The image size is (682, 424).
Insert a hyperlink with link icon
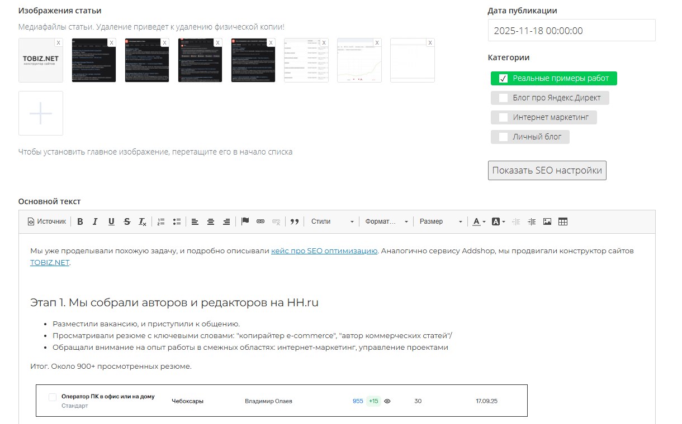point(261,221)
